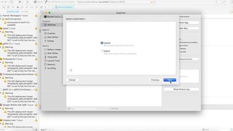Open the Auto dropdown in bottom bar
Viewport: 233px width, 131px height.
point(44,130)
